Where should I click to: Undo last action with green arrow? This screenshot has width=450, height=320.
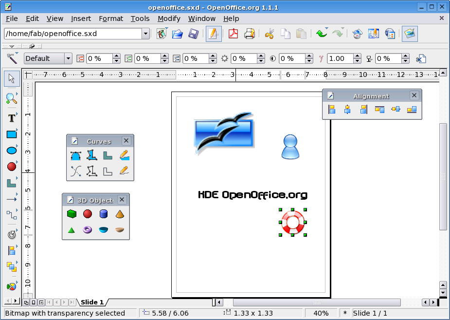(x=322, y=34)
